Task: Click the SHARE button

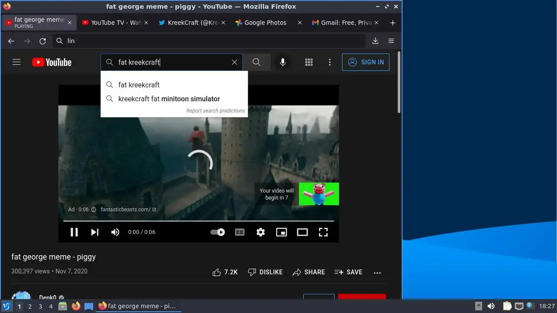Action: click(x=309, y=272)
